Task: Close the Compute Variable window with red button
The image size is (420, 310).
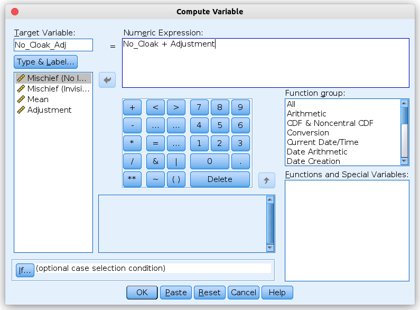Action: (15, 12)
